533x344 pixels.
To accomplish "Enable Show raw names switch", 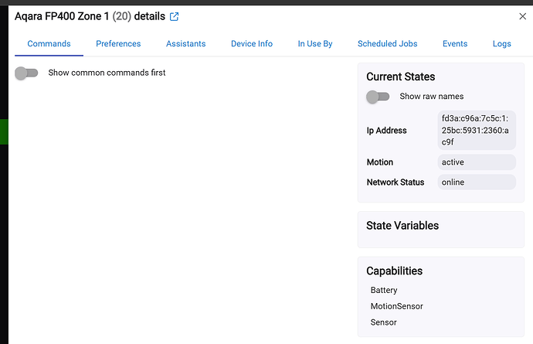I will (x=378, y=97).
